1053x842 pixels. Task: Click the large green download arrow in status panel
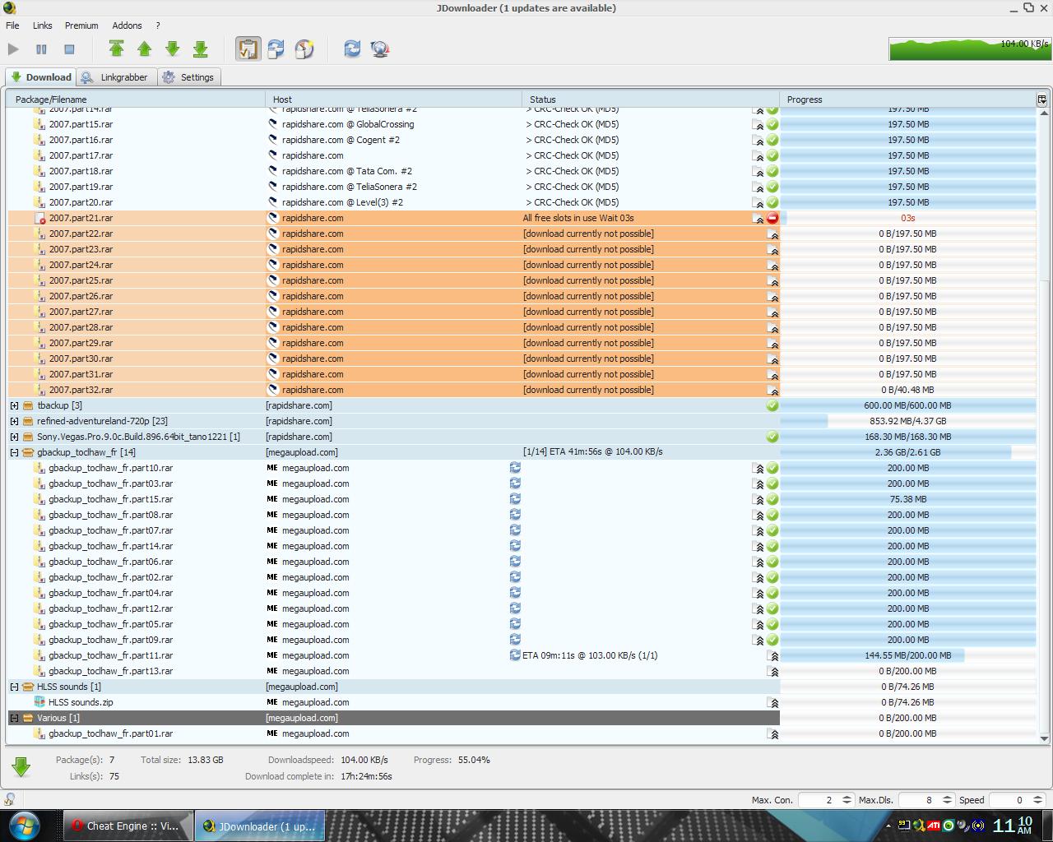[x=21, y=767]
